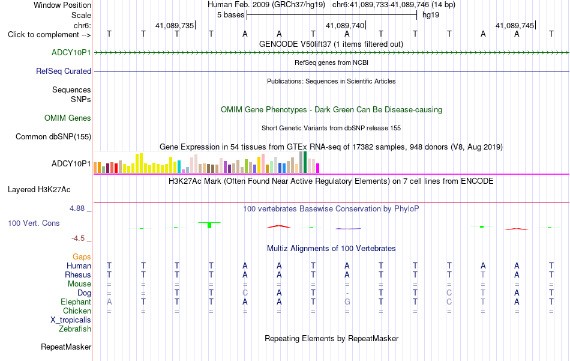Select the Dog alignment row label
570x361 pixels.
point(84,293)
